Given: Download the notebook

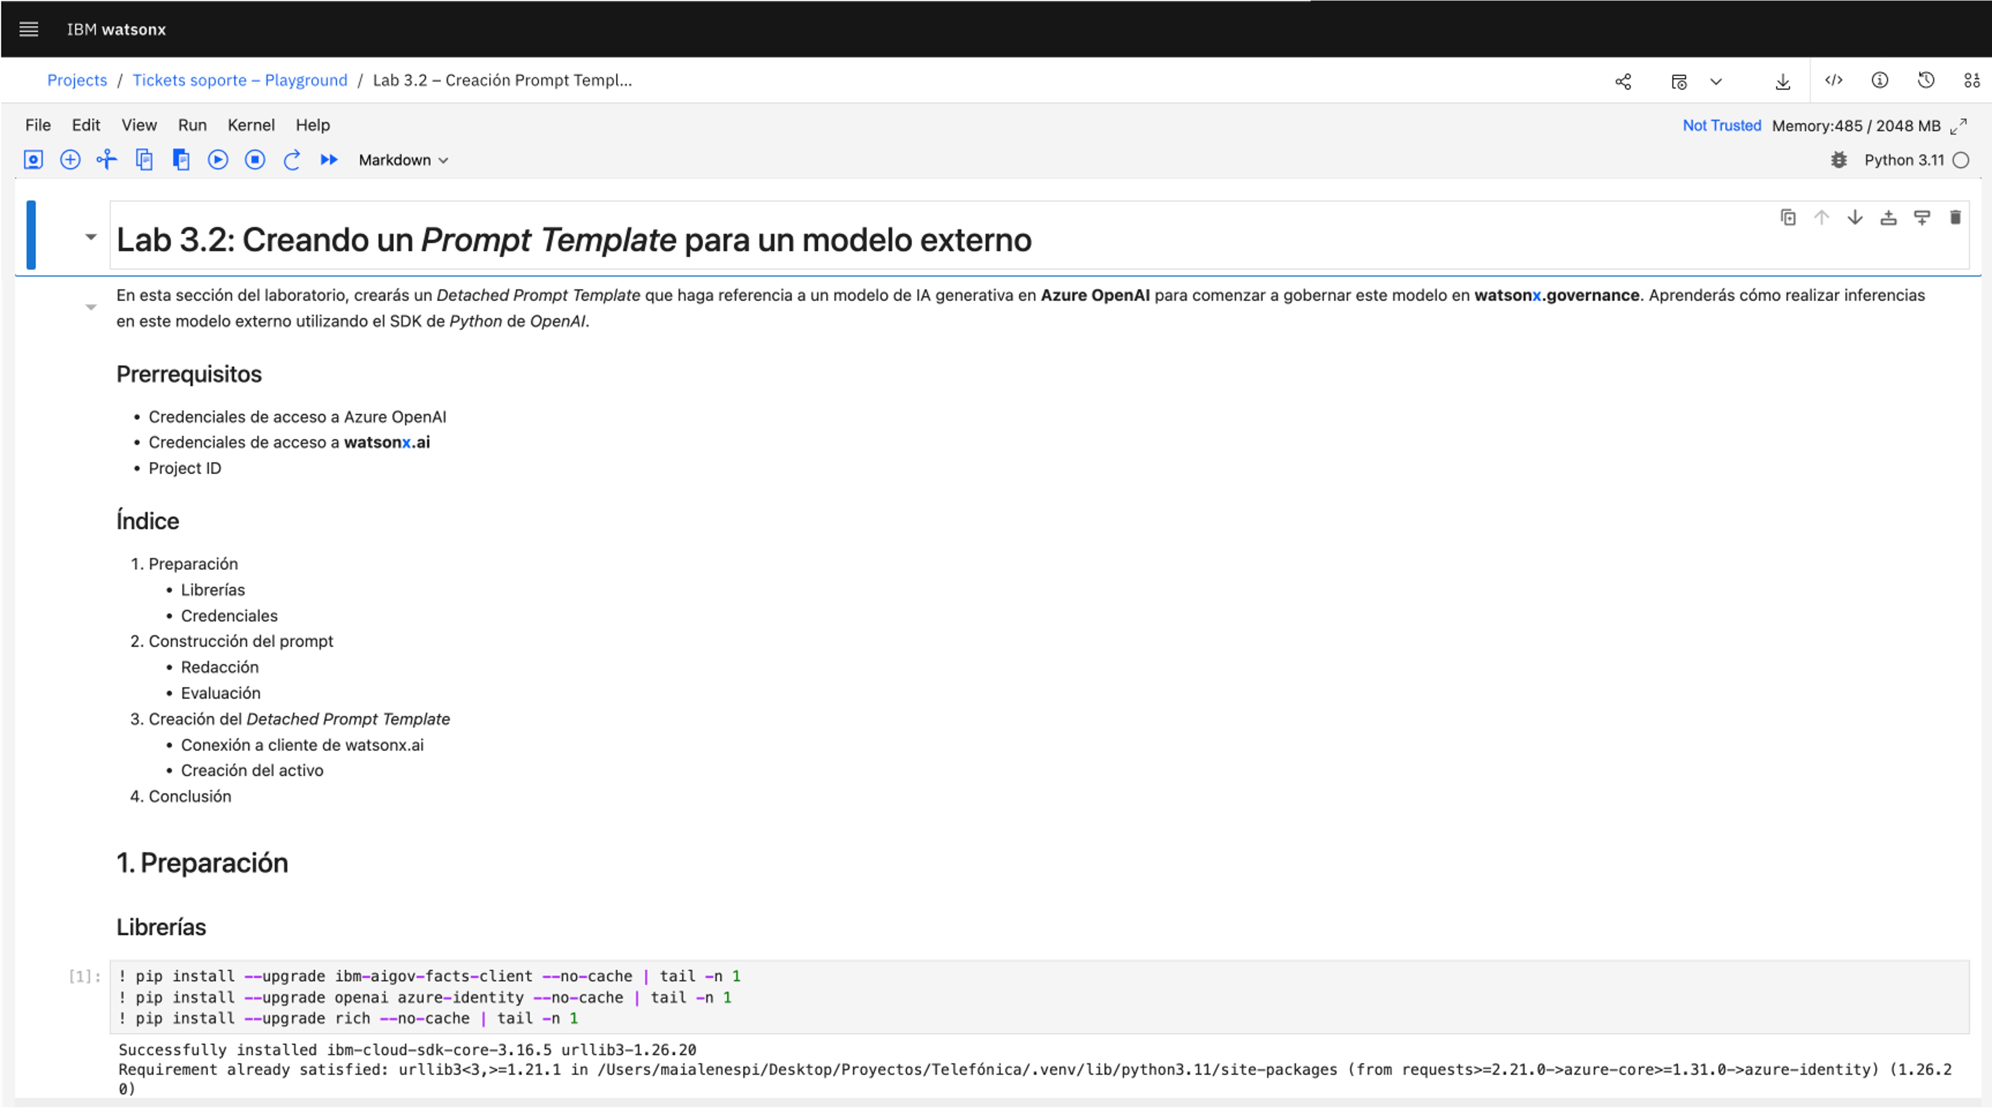Looking at the screenshot, I should coord(1782,81).
